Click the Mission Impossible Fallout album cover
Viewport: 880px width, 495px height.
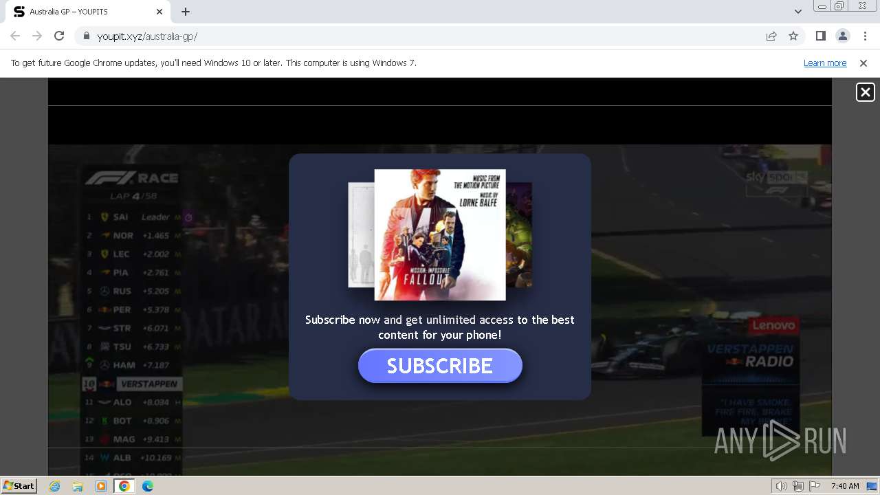pyautogui.click(x=440, y=234)
